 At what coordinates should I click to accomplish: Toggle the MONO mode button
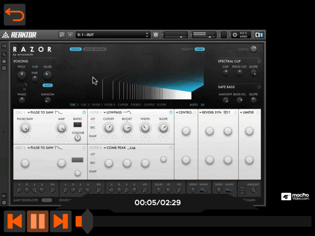click(75, 49)
